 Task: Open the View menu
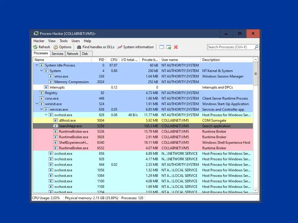tap(52, 41)
